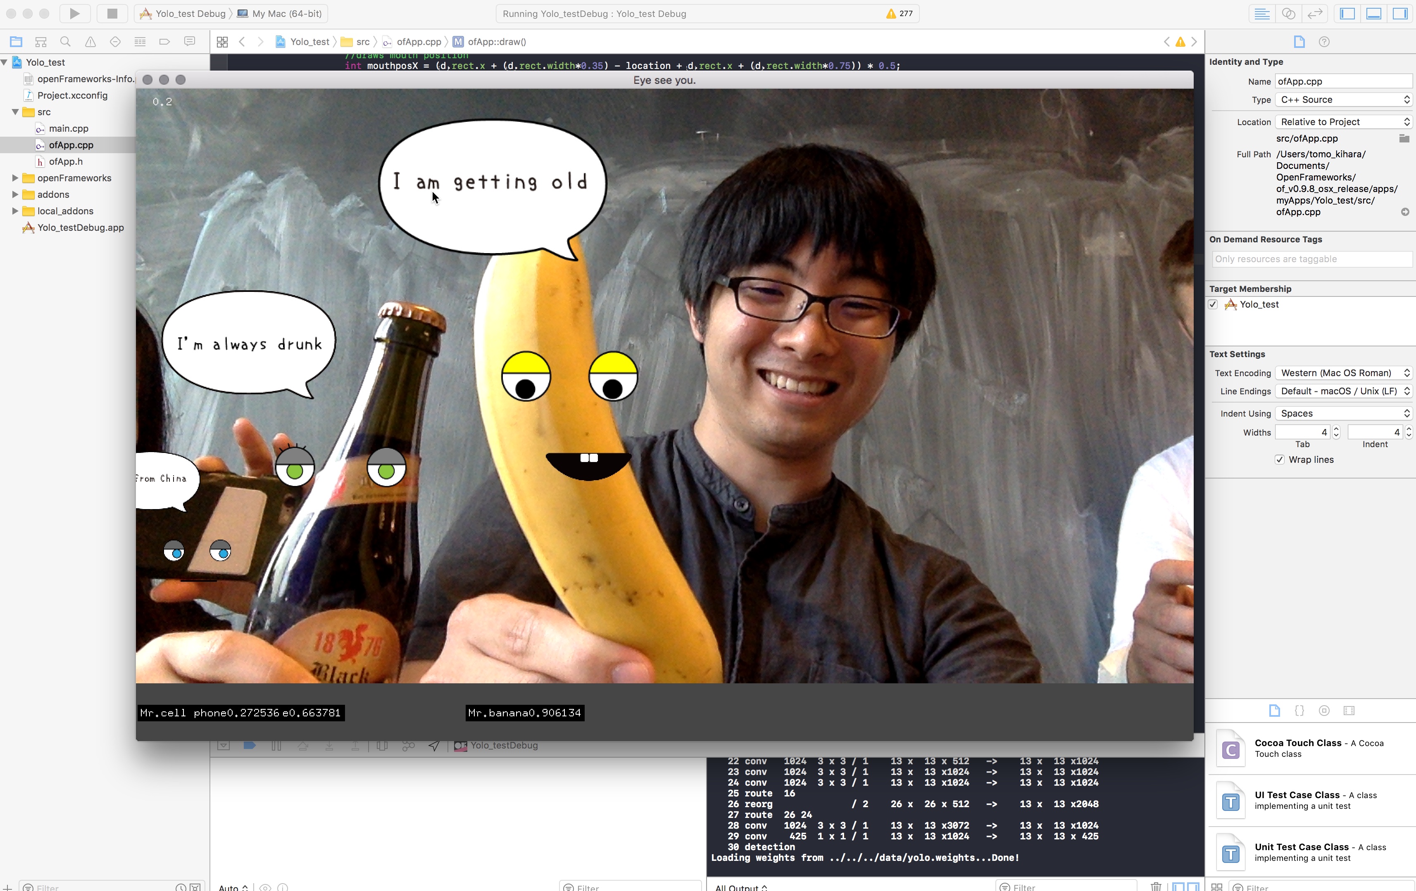Image resolution: width=1416 pixels, height=891 pixels.
Task: Select Yolo_testDebug.app product
Action: point(80,227)
